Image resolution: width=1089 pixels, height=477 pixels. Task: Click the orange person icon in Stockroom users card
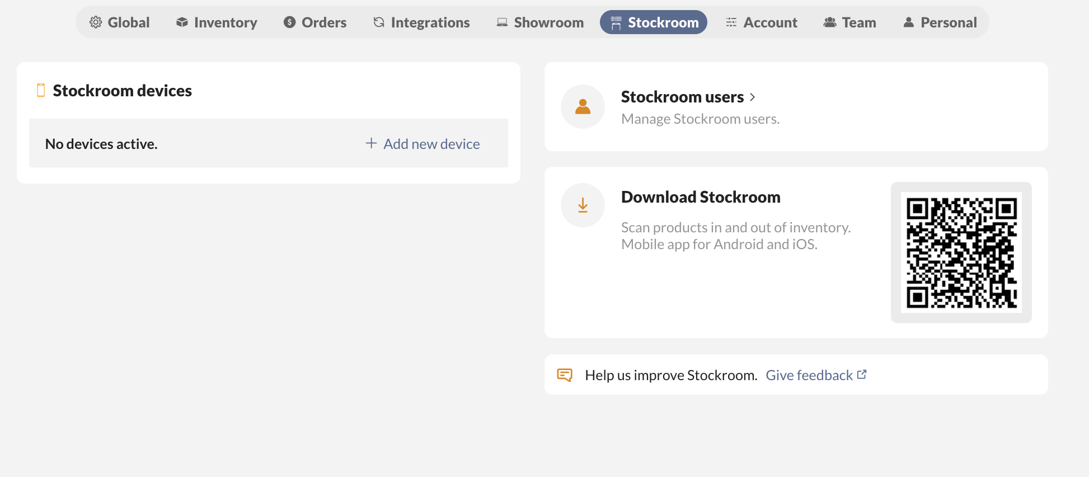583,106
